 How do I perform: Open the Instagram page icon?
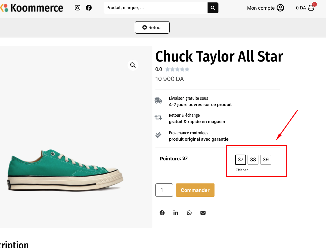pos(78,8)
